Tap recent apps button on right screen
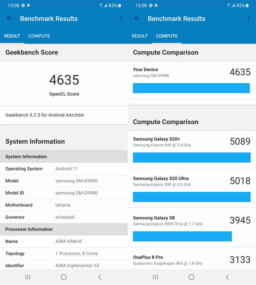 (x=155, y=277)
